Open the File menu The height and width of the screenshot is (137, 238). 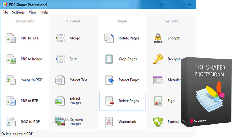tap(5, 12)
